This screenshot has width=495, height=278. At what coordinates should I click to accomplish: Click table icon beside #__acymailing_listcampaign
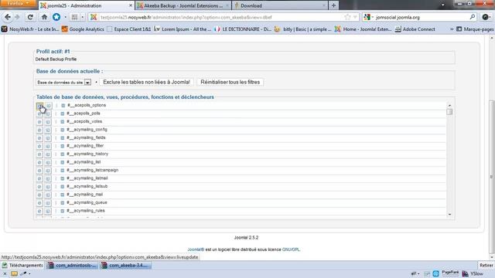pos(63,170)
